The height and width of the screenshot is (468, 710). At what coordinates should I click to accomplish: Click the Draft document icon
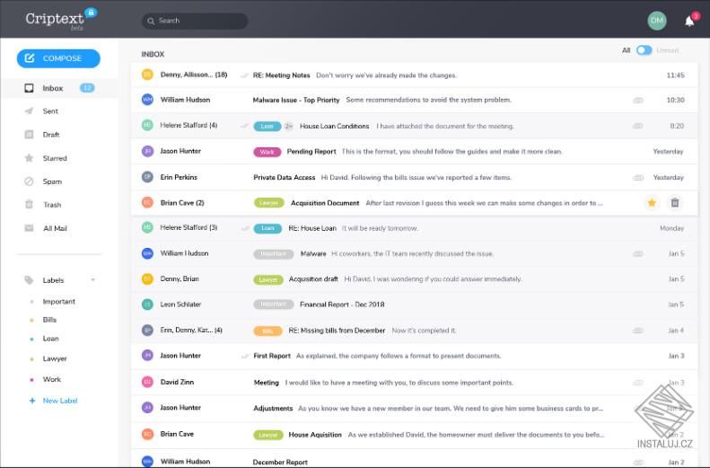pyautogui.click(x=29, y=134)
